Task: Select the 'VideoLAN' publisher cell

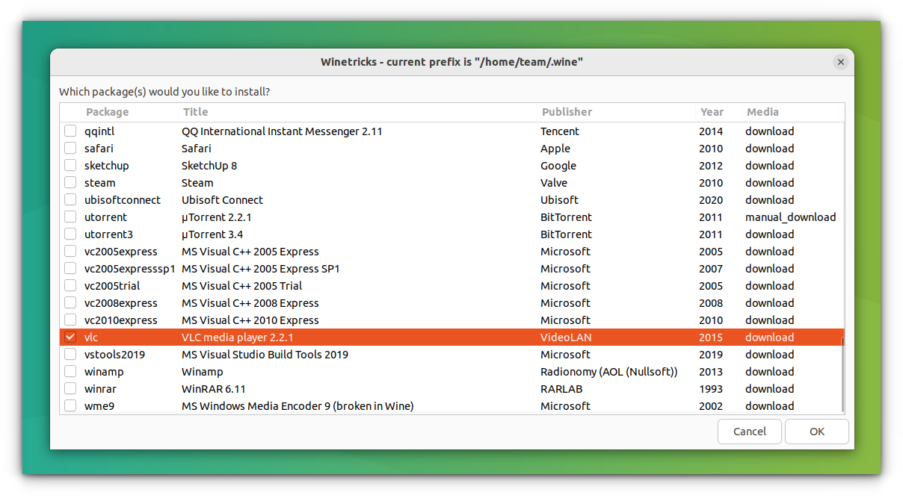Action: point(566,337)
